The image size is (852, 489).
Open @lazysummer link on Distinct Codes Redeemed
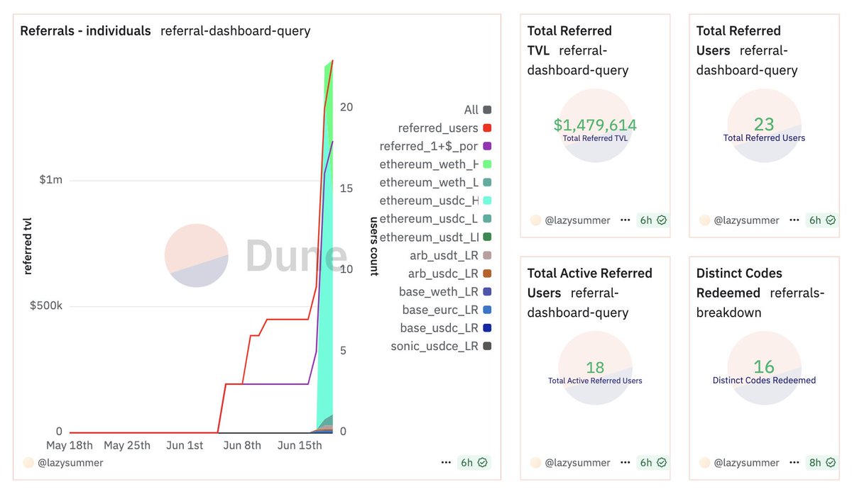[x=746, y=463]
